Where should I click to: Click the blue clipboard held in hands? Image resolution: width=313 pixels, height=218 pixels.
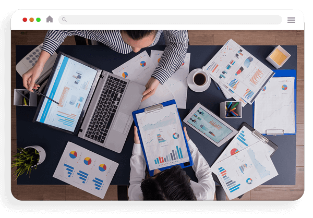(163, 136)
